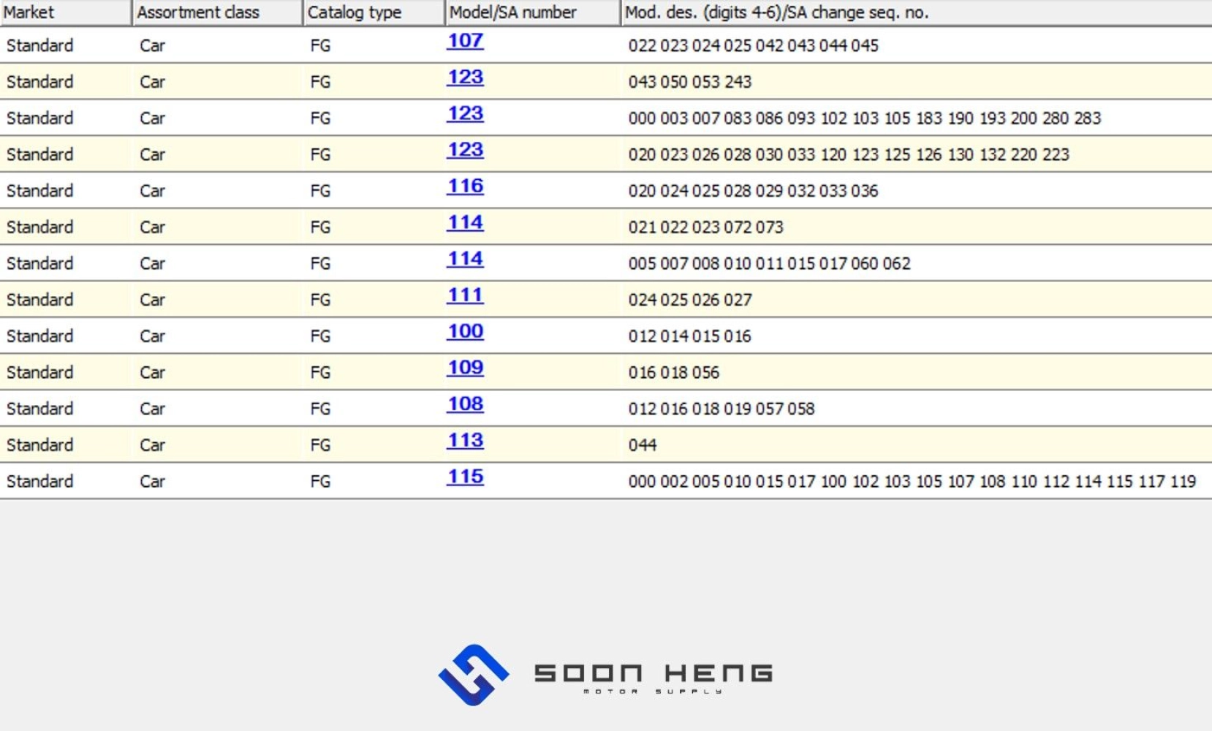
Task: Click 'Standard' in the model 107 row
Action: 39,45
